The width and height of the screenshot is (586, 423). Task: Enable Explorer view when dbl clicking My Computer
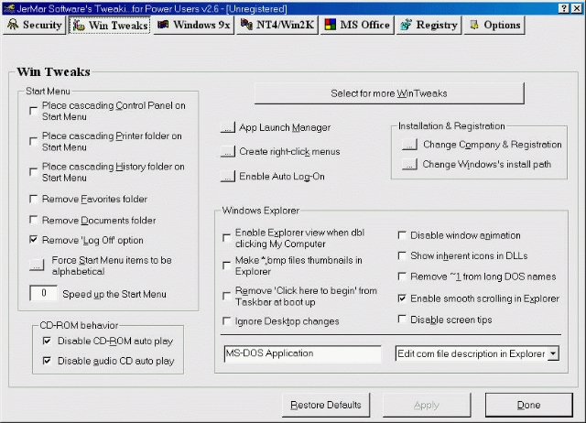coord(226,238)
